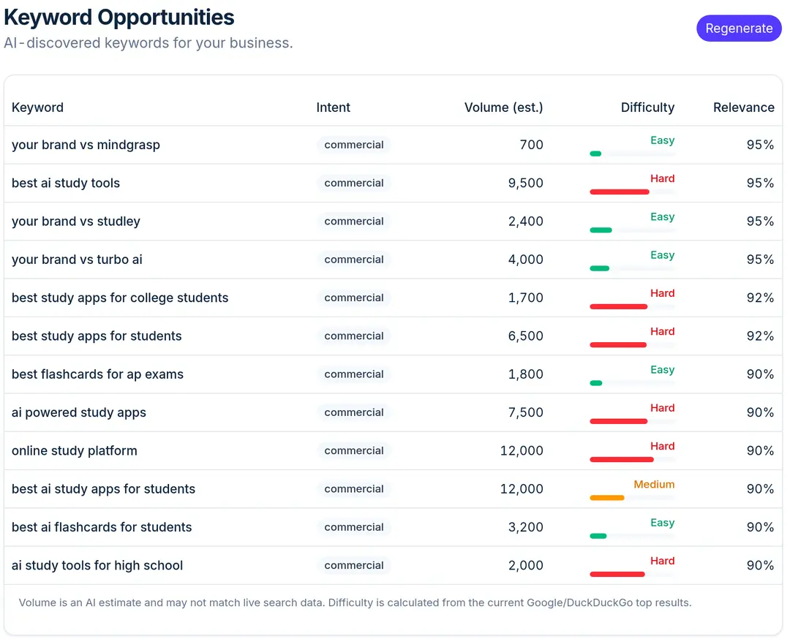This screenshot has width=790, height=639.
Task: Click the Intent column header
Action: [x=333, y=107]
